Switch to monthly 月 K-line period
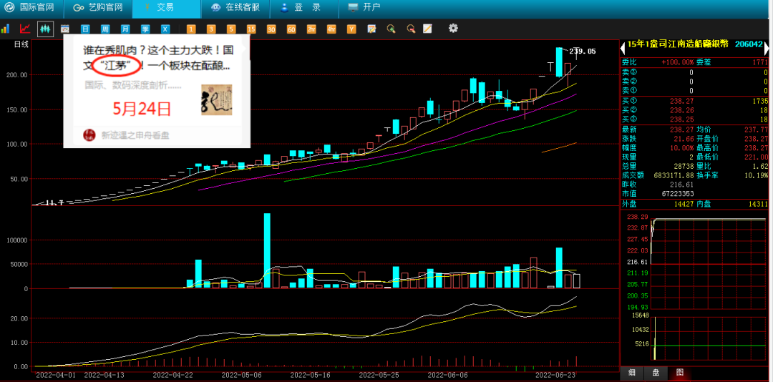Screen dimensions: 773x382 [x=125, y=29]
